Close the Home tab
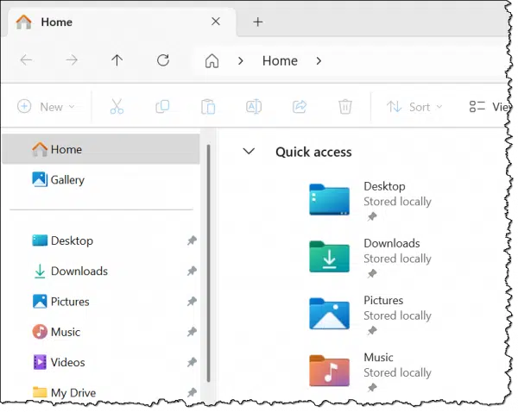 (216, 22)
